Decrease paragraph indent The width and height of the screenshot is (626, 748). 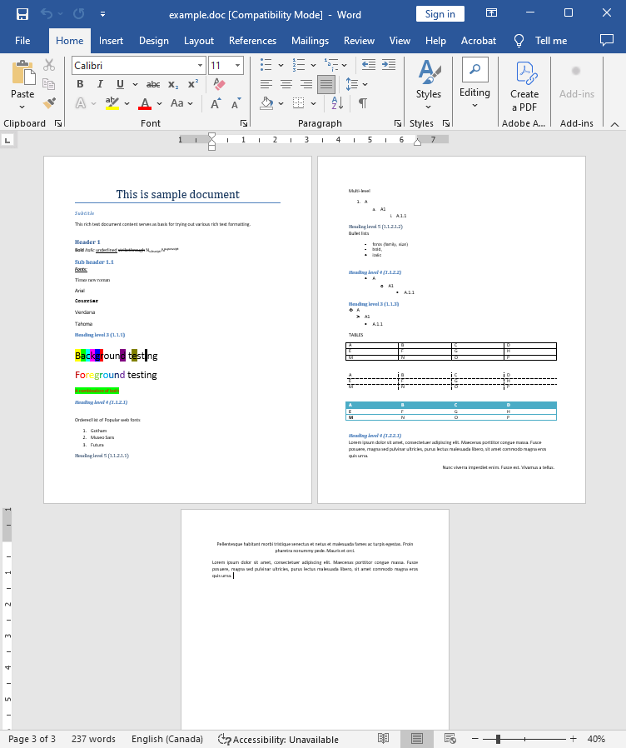369,64
